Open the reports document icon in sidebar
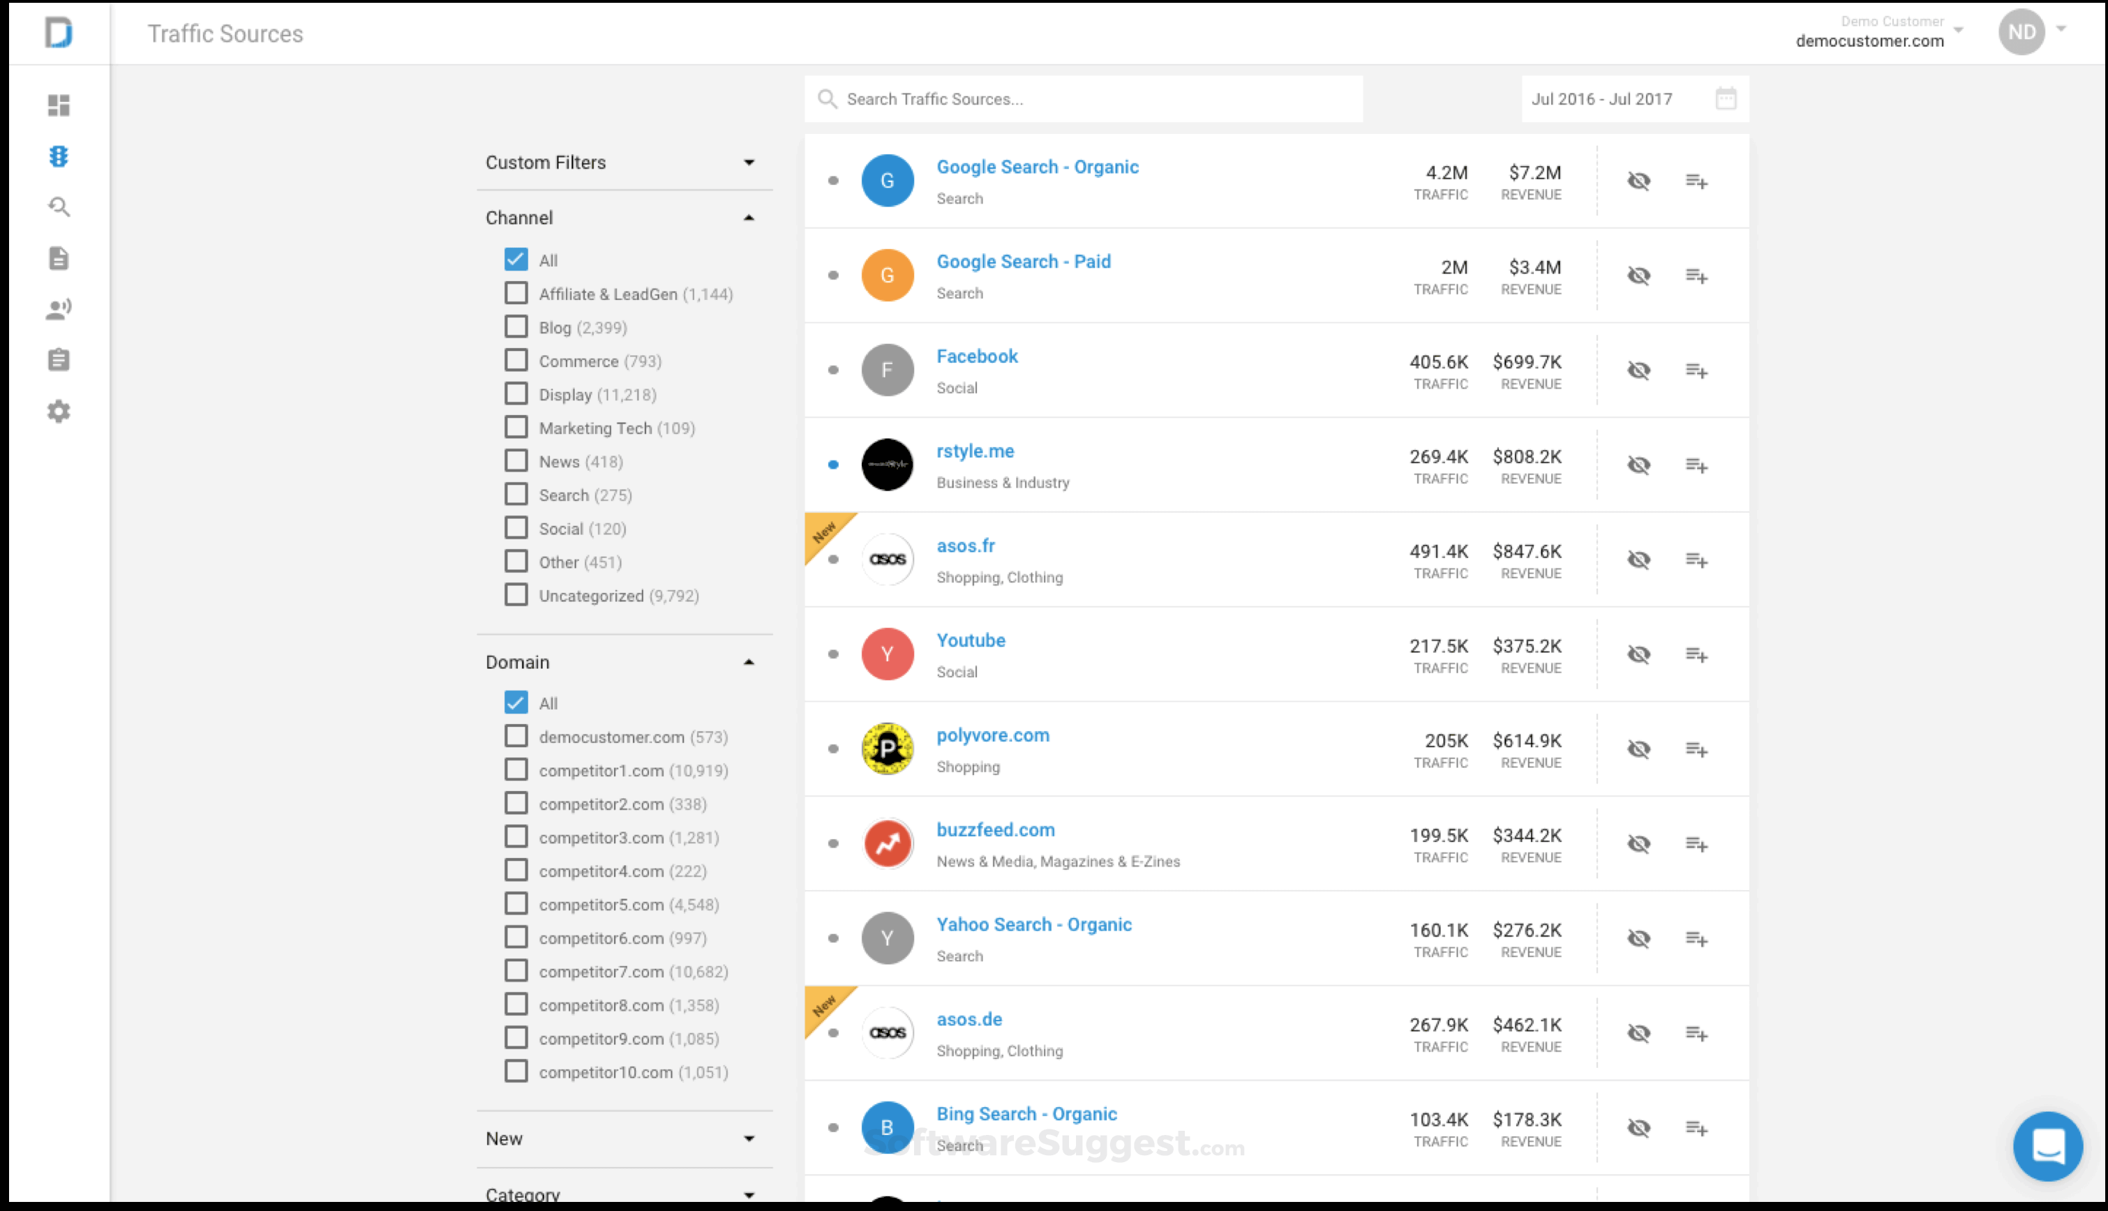The image size is (2108, 1211). pos(58,258)
